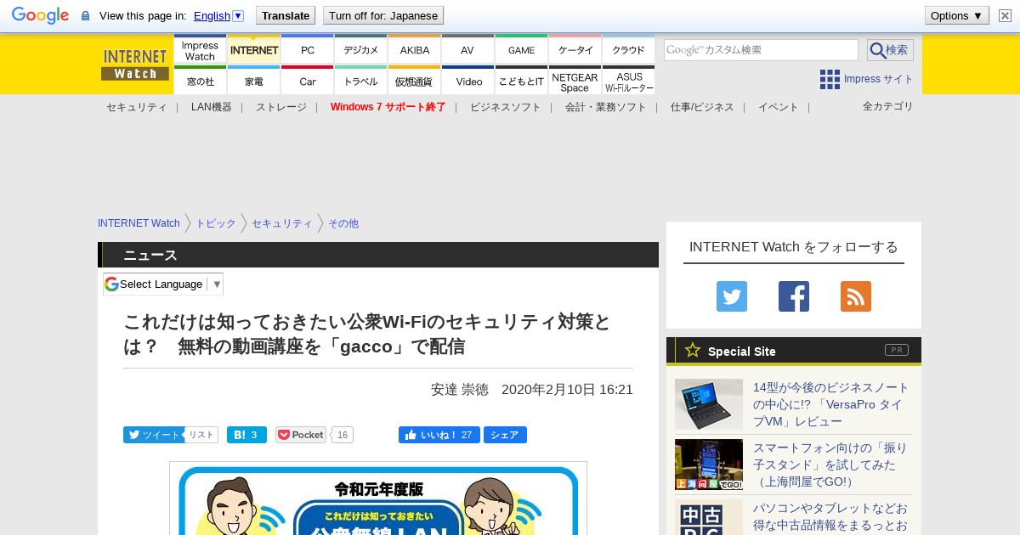This screenshot has width=1020, height=535.
Task: Click INTERNET Watch breadcrumb link
Action: (139, 223)
